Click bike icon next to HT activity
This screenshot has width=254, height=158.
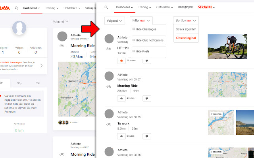[109, 49]
